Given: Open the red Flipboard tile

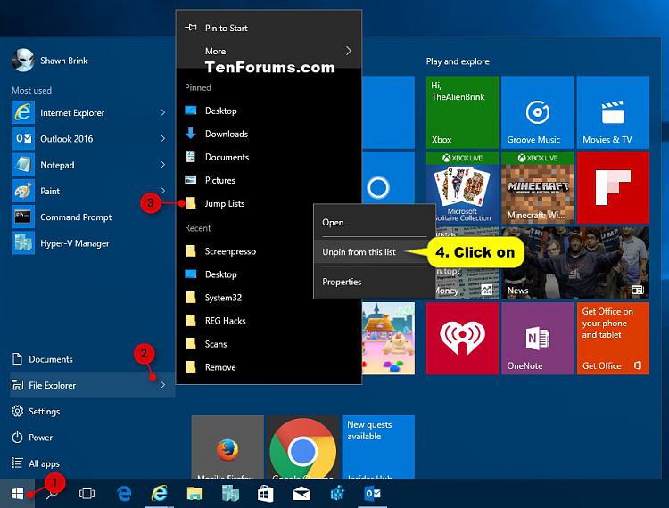Looking at the screenshot, I should 613,187.
